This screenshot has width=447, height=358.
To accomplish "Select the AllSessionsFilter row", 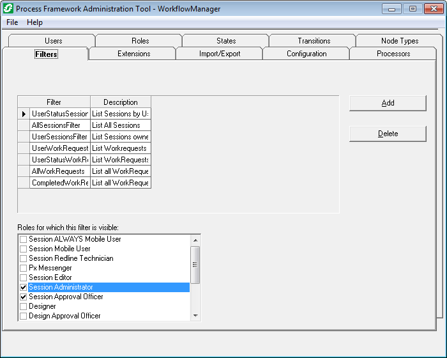I will [x=59, y=125].
